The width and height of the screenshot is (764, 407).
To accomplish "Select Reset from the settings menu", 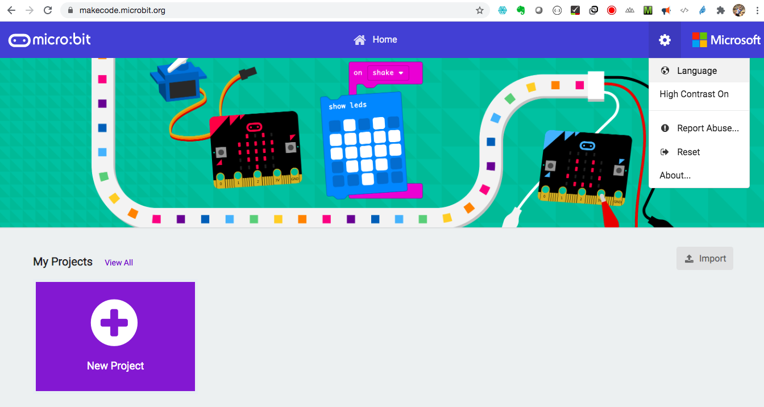I will [x=699, y=152].
